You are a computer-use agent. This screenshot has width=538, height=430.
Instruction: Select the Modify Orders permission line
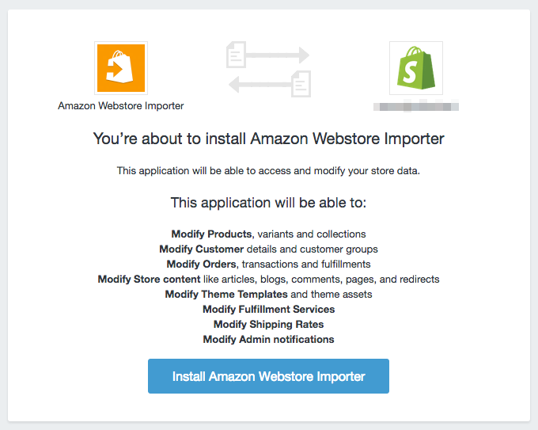(x=269, y=264)
